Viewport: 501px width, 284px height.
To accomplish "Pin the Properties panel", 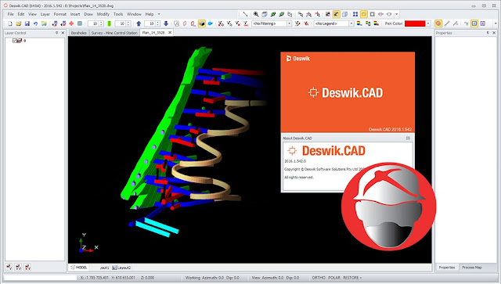I will coord(488,33).
